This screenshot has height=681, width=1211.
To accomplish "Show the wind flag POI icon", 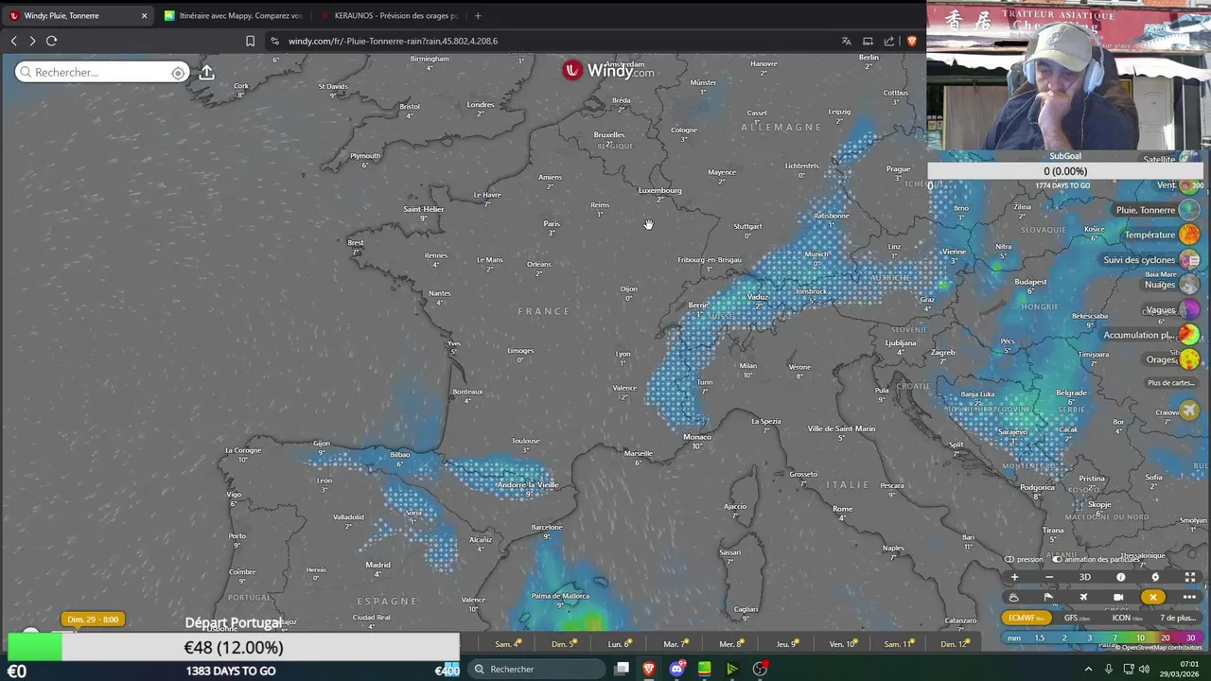I will 1048,597.
